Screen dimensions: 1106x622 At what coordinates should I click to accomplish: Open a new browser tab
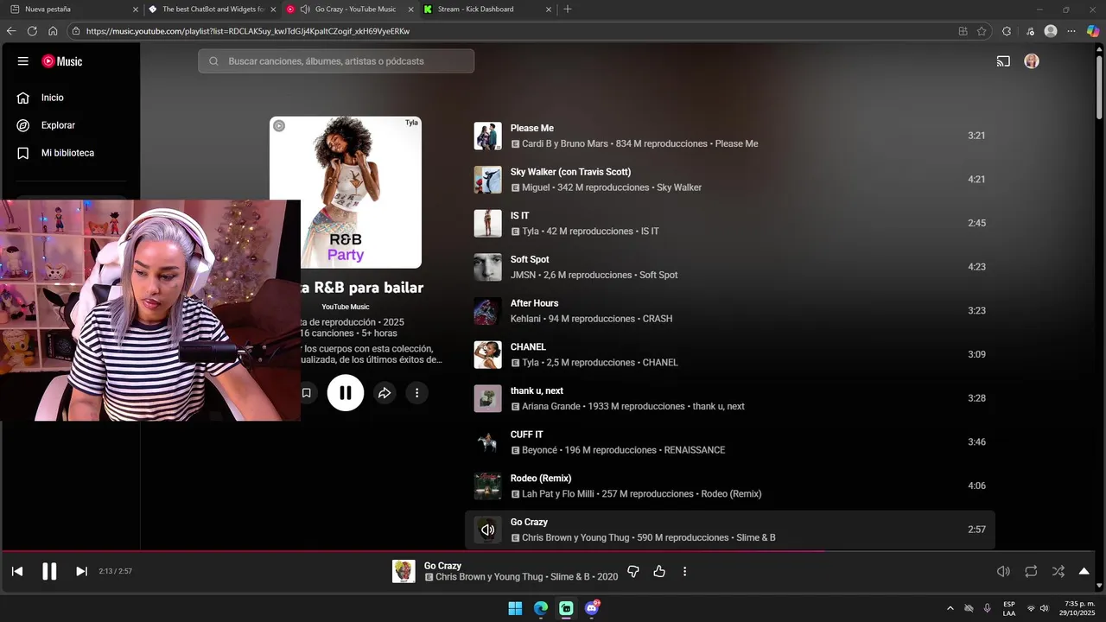567,10
